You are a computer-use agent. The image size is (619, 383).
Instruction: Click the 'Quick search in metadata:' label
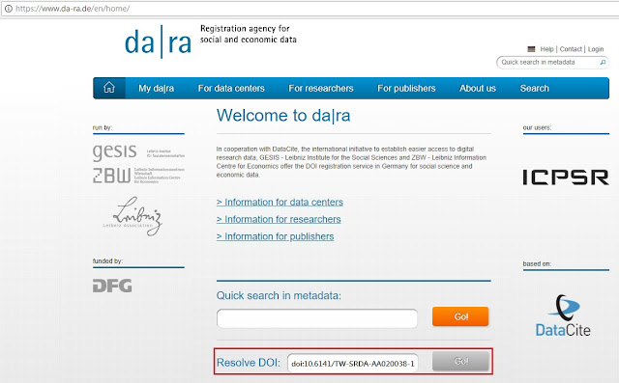click(x=279, y=295)
